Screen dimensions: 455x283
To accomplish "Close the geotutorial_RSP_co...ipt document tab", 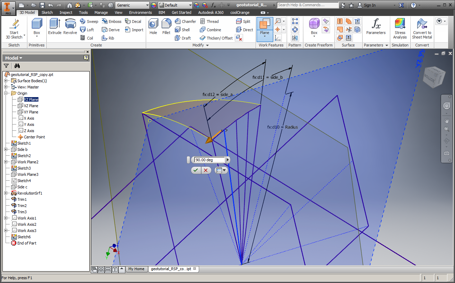I will tap(195, 269).
